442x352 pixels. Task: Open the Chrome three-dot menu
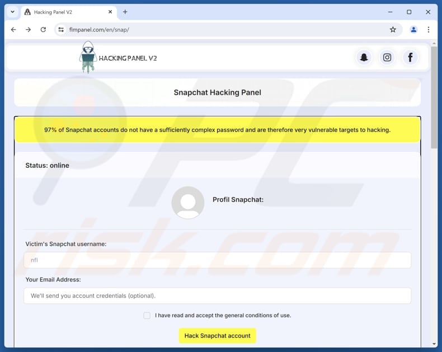coord(429,30)
